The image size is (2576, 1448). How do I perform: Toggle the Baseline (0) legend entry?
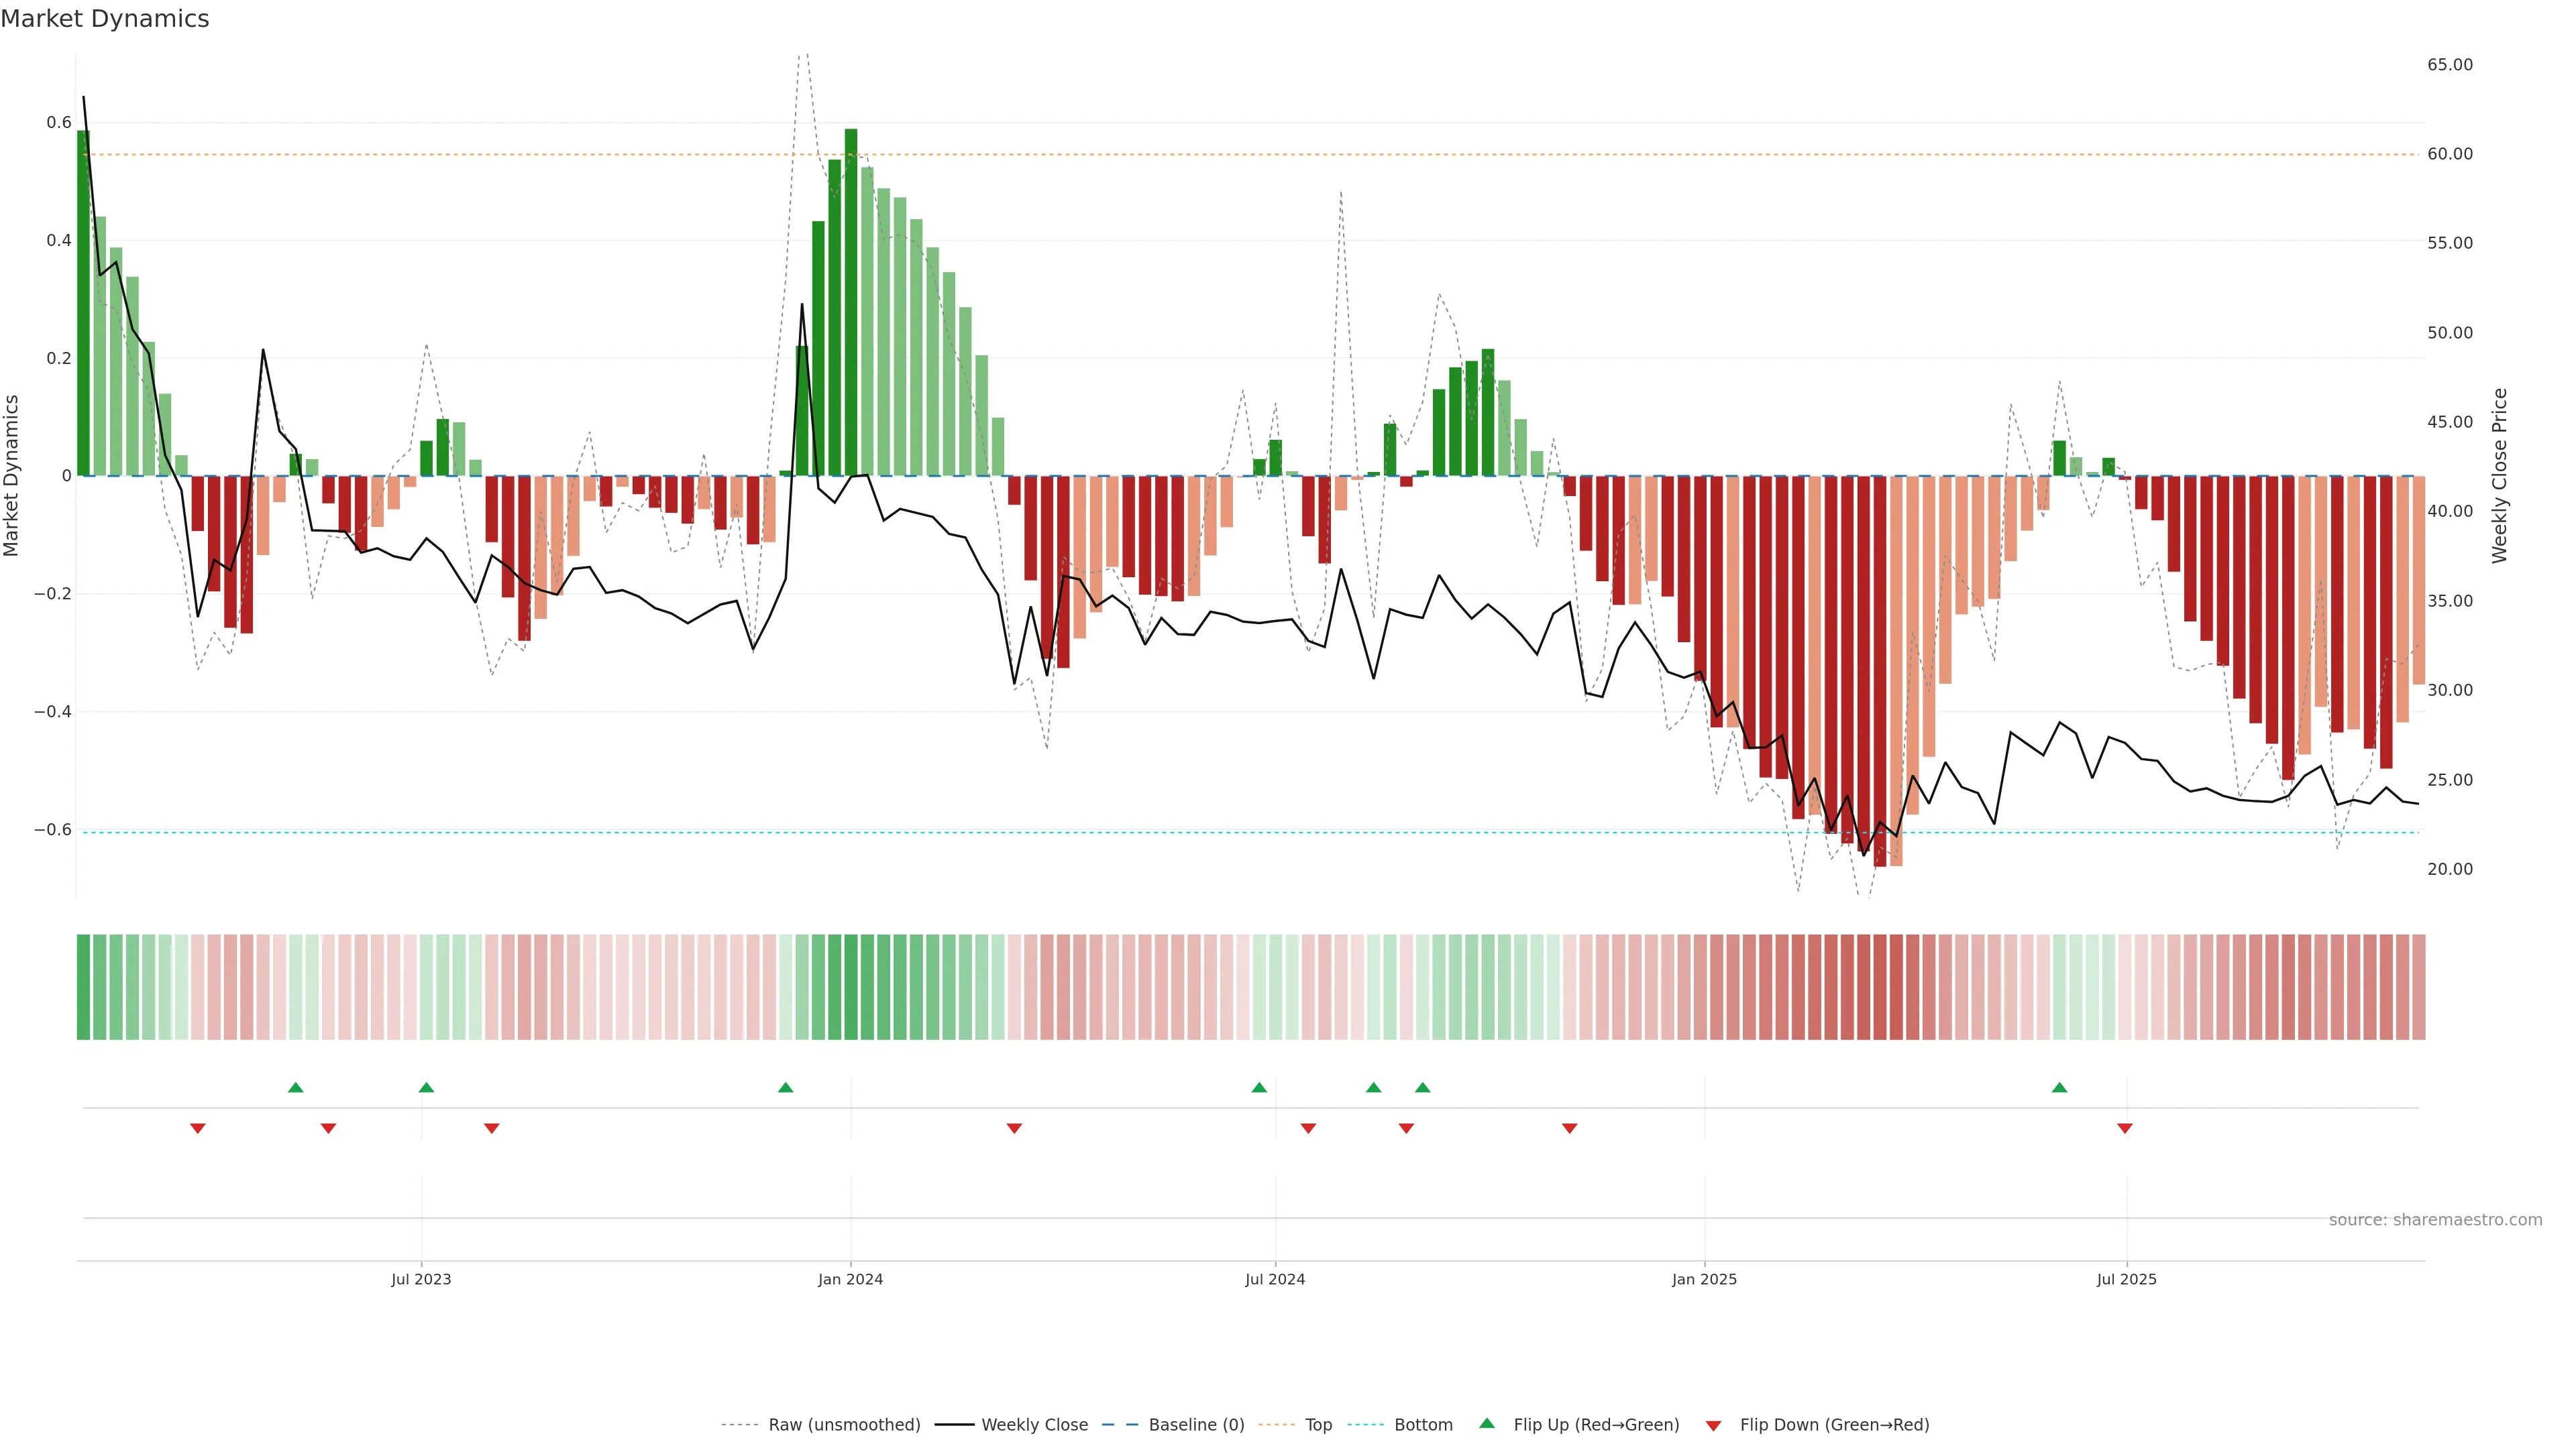tap(1196, 1425)
